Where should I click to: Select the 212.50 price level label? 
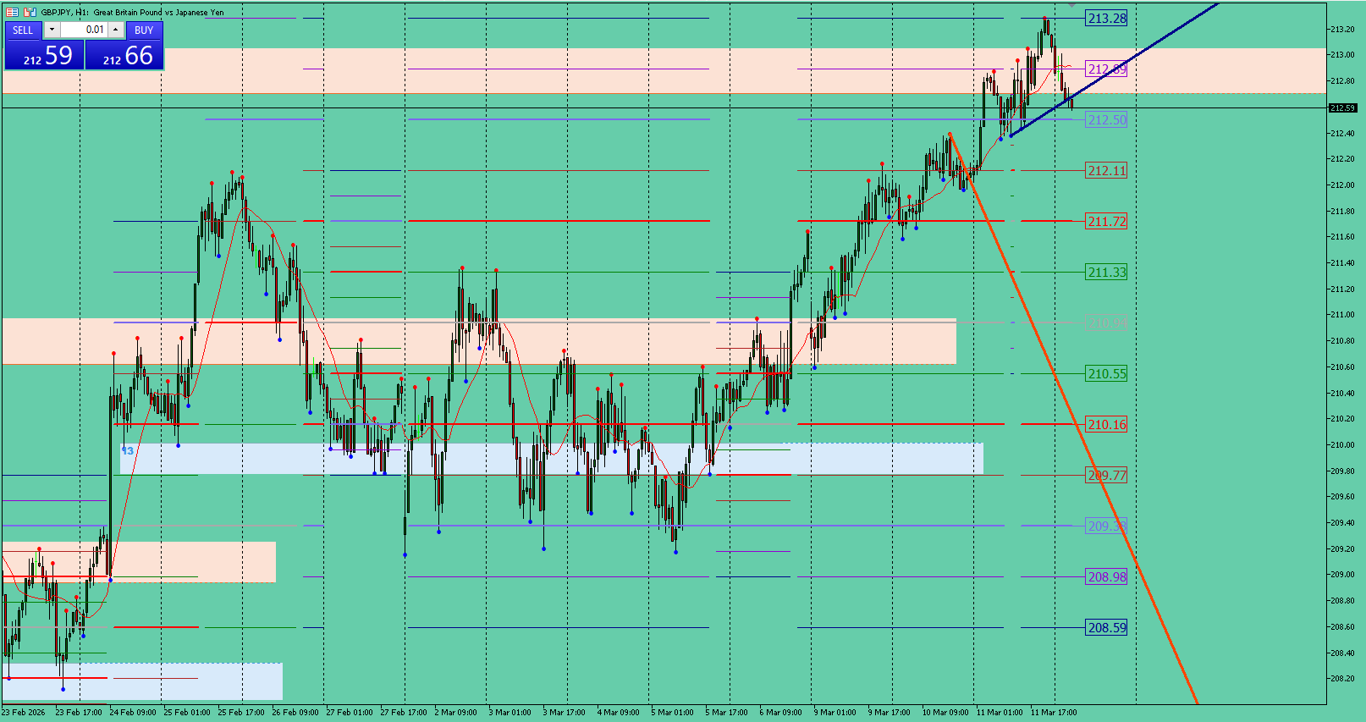(1107, 120)
